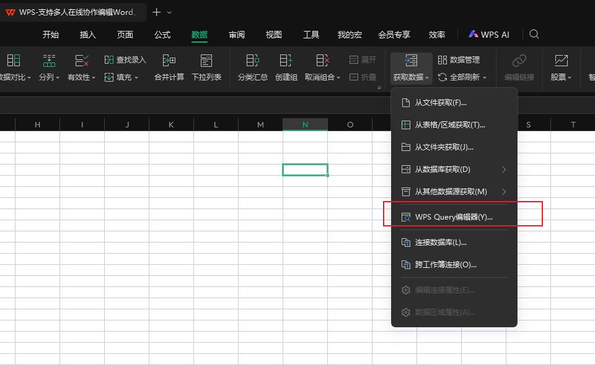The height and width of the screenshot is (365, 595).
Task: Click the 获取数据 get data icon
Action: click(x=410, y=61)
